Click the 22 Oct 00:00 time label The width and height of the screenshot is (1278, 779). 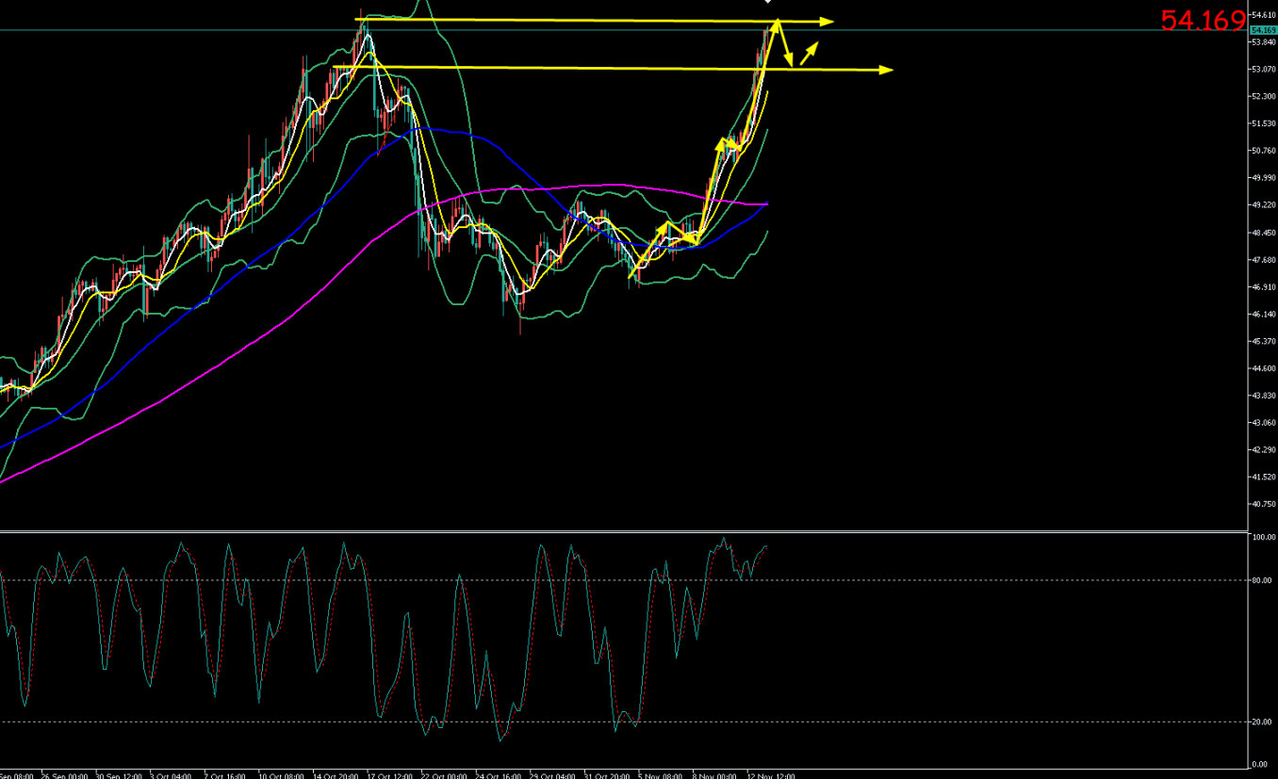coord(443,775)
